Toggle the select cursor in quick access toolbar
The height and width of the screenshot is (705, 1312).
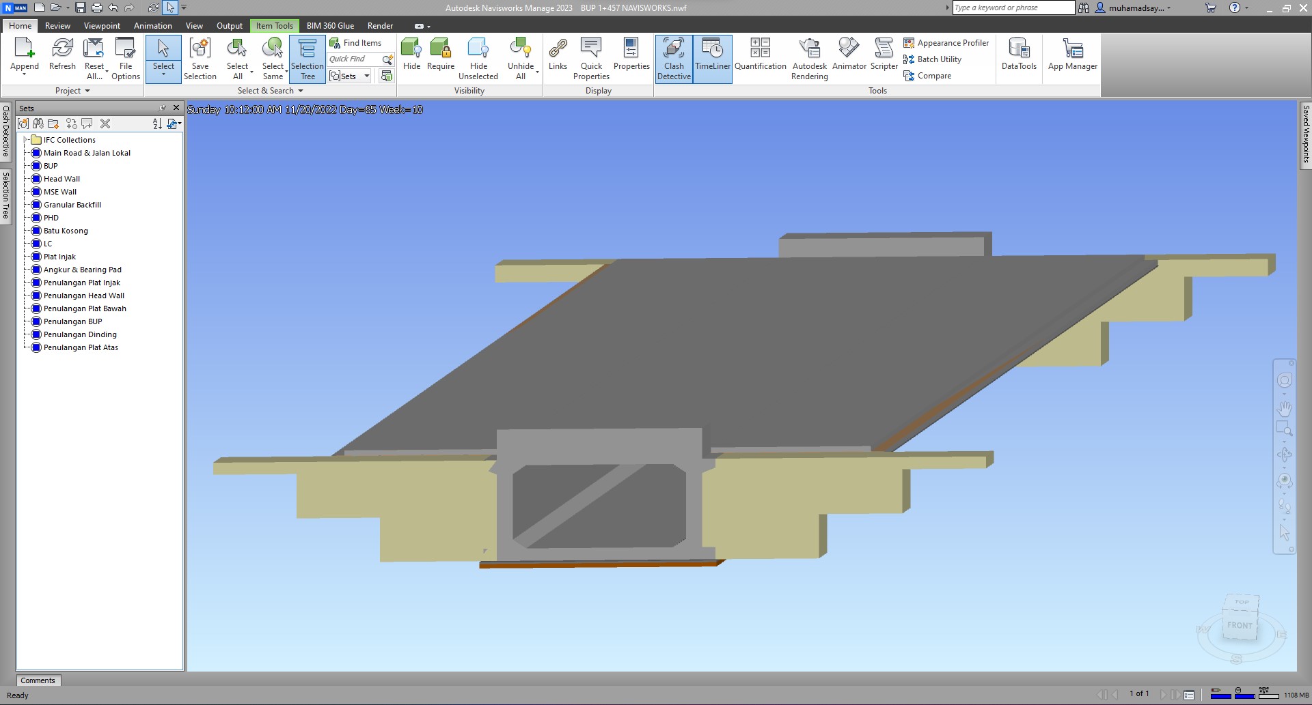coord(170,8)
